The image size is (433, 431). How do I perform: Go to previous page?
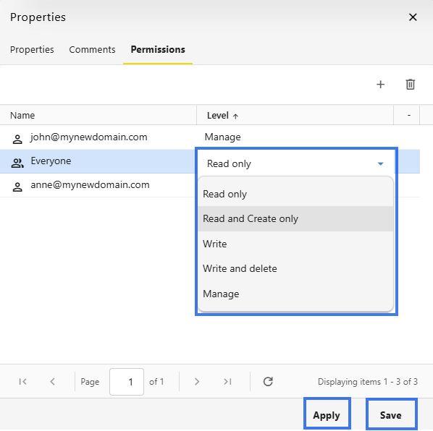tap(52, 381)
